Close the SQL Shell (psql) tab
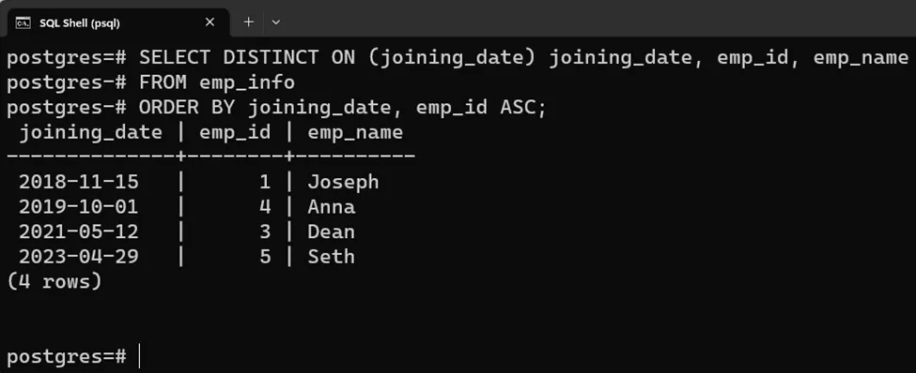Image resolution: width=916 pixels, height=373 pixels. click(x=210, y=22)
